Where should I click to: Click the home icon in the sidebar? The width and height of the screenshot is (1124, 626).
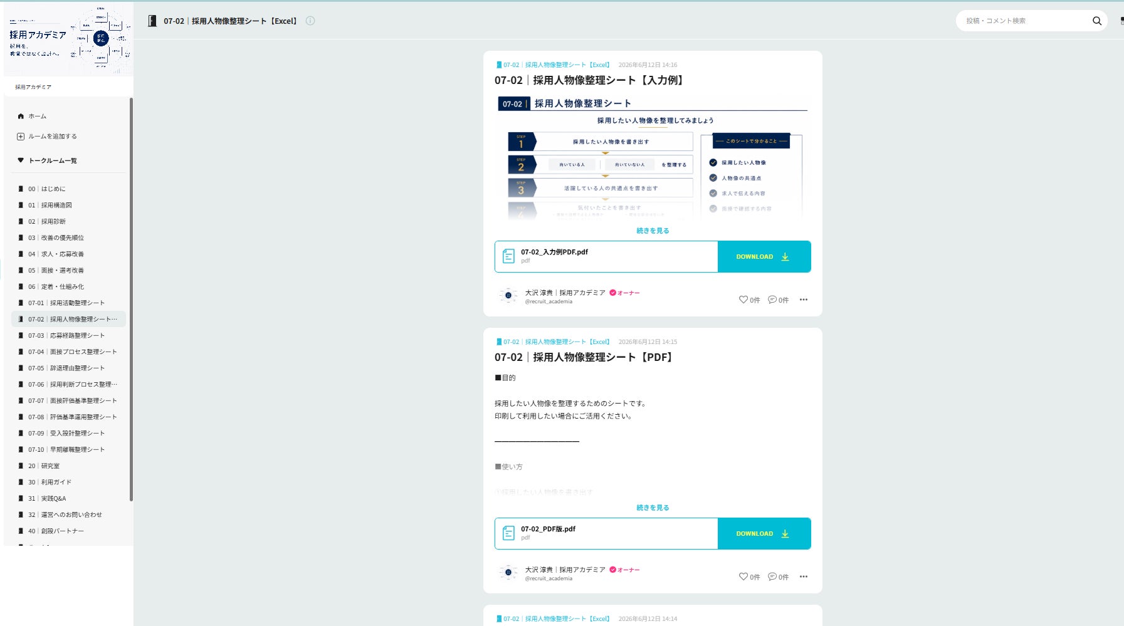pyautogui.click(x=21, y=116)
